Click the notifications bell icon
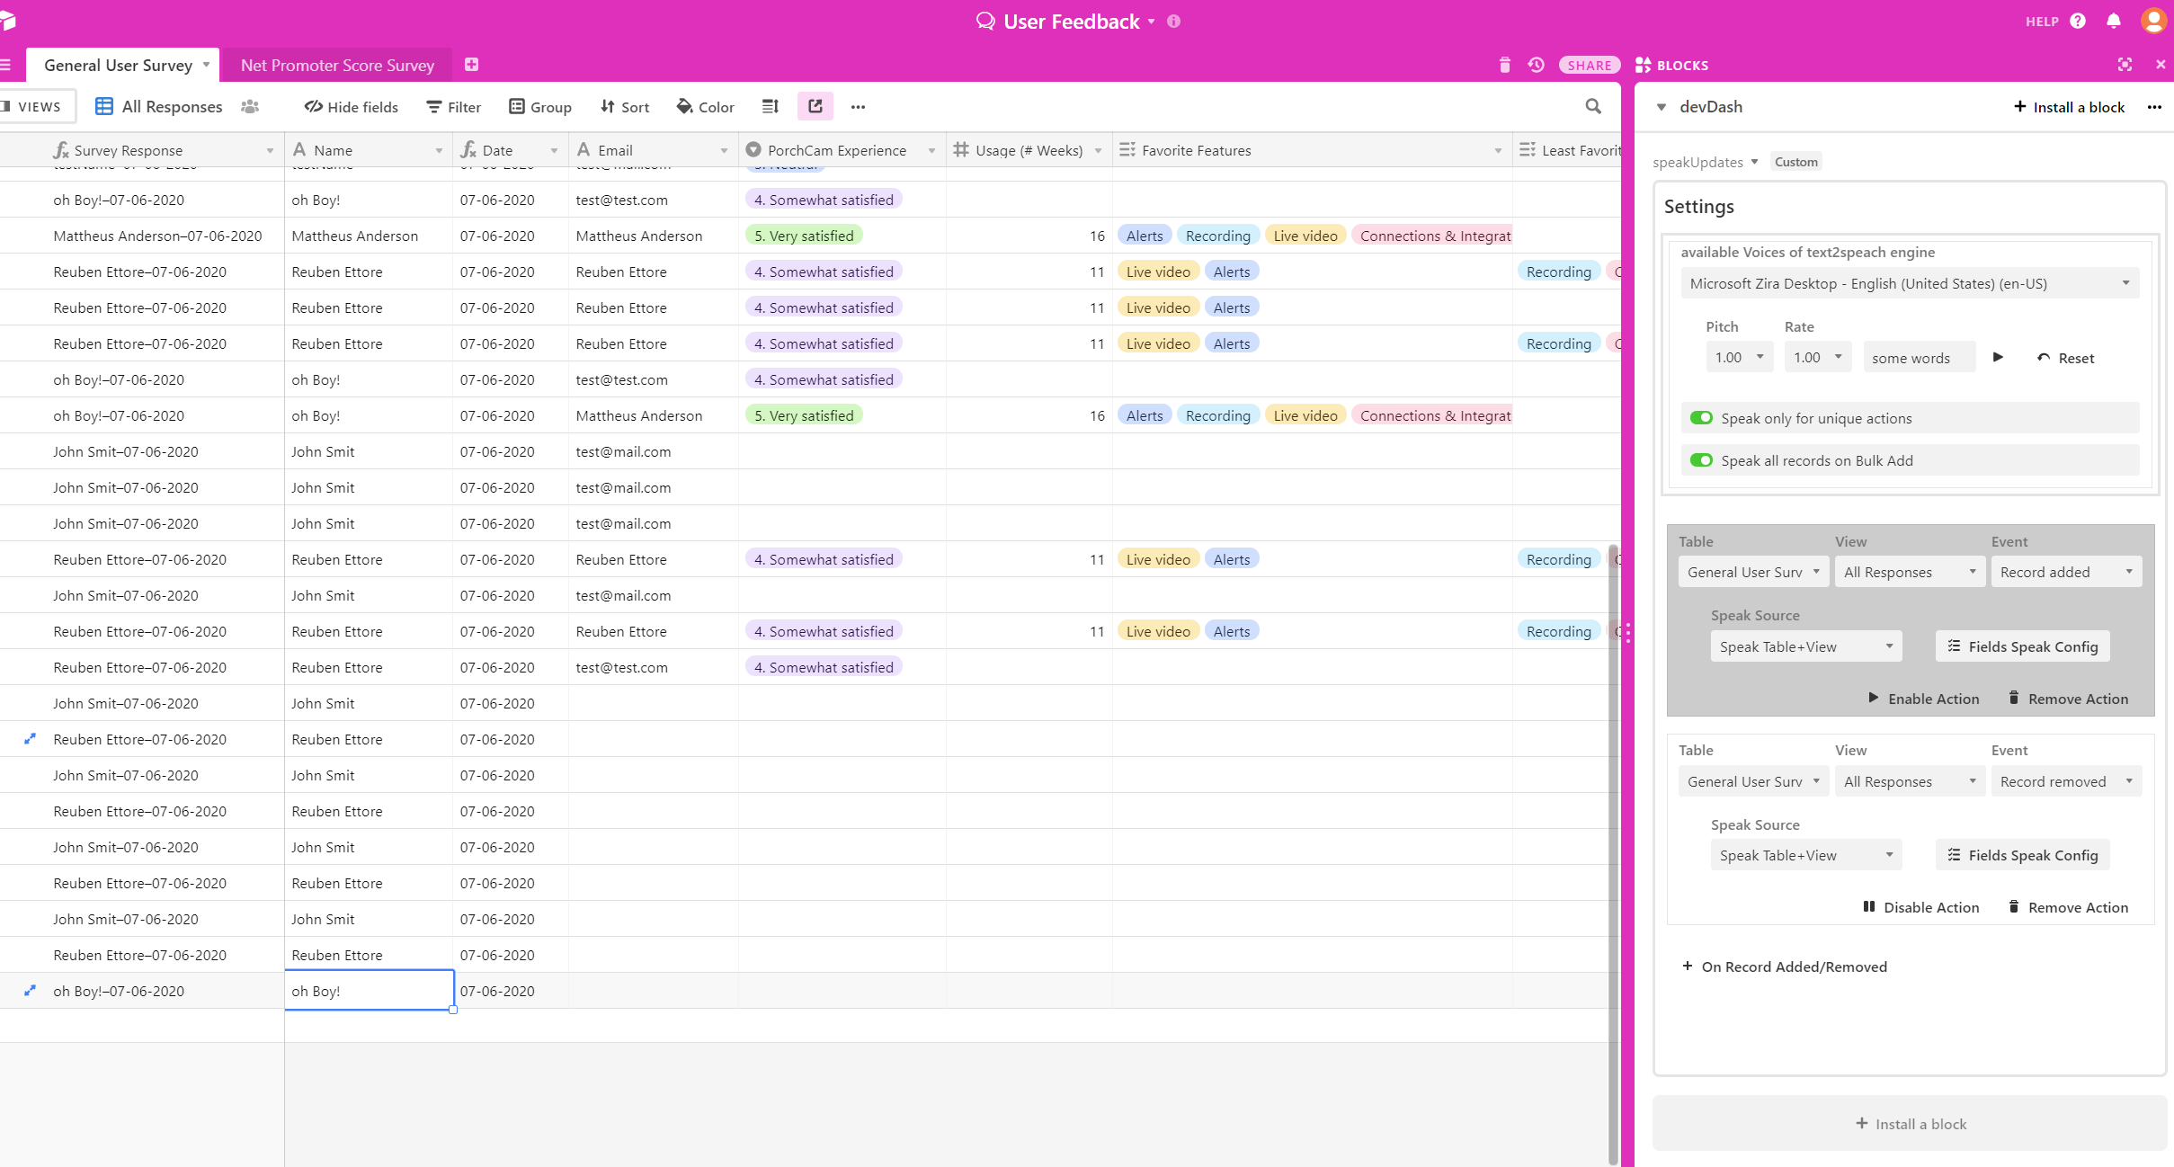 (2113, 21)
